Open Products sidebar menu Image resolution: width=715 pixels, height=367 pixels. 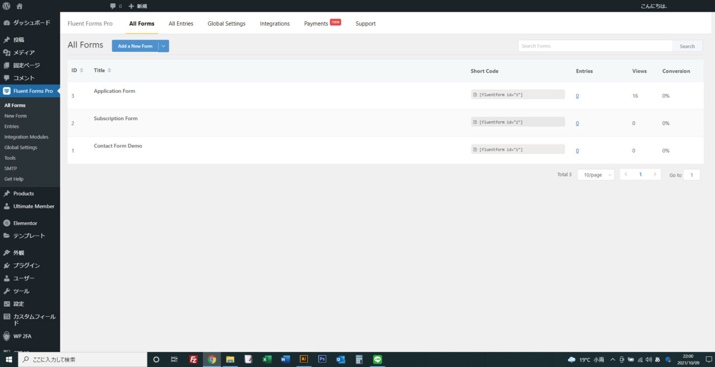(x=30, y=193)
